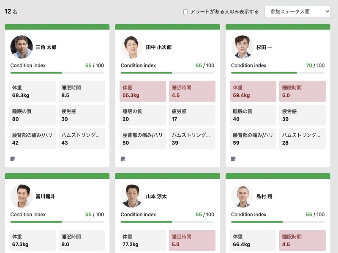Open 山本 涼太's name link
Image resolution: width=338 pixels, height=253 pixels.
coord(156,196)
